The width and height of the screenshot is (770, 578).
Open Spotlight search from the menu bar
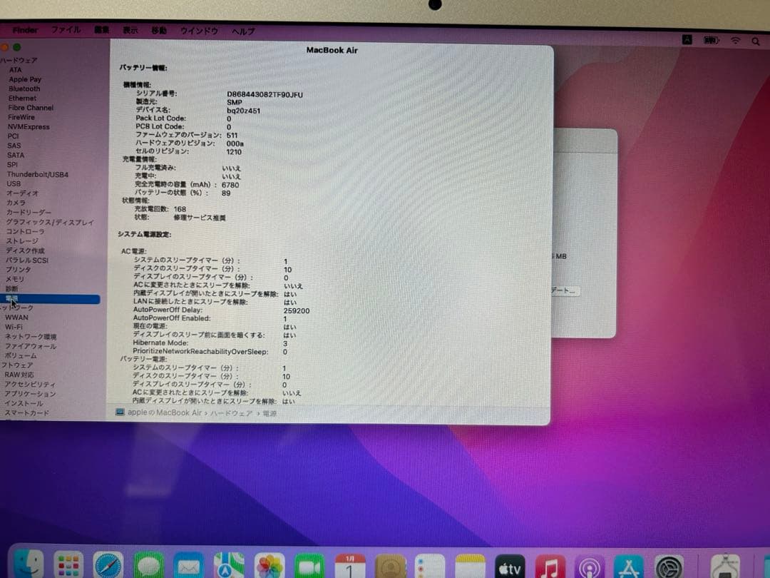pos(756,41)
